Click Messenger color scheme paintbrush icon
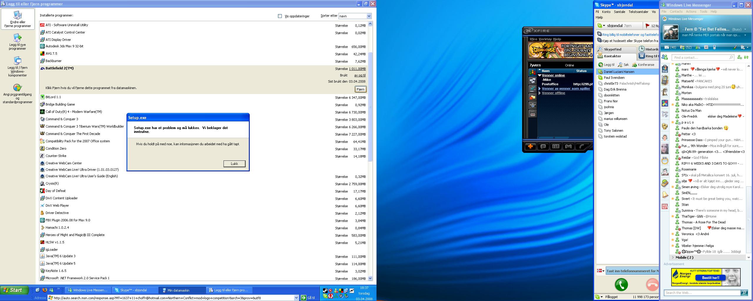The image size is (753, 301). click(734, 47)
